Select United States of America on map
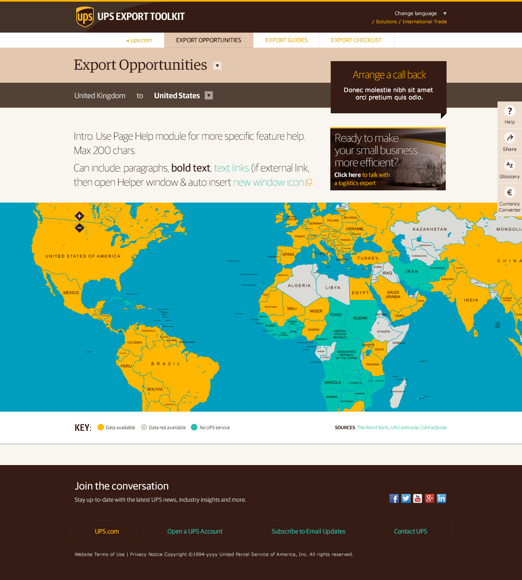 [x=83, y=256]
